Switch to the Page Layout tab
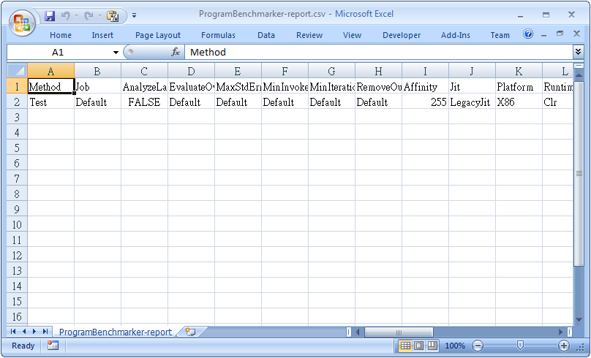591x358 pixels. [x=157, y=35]
